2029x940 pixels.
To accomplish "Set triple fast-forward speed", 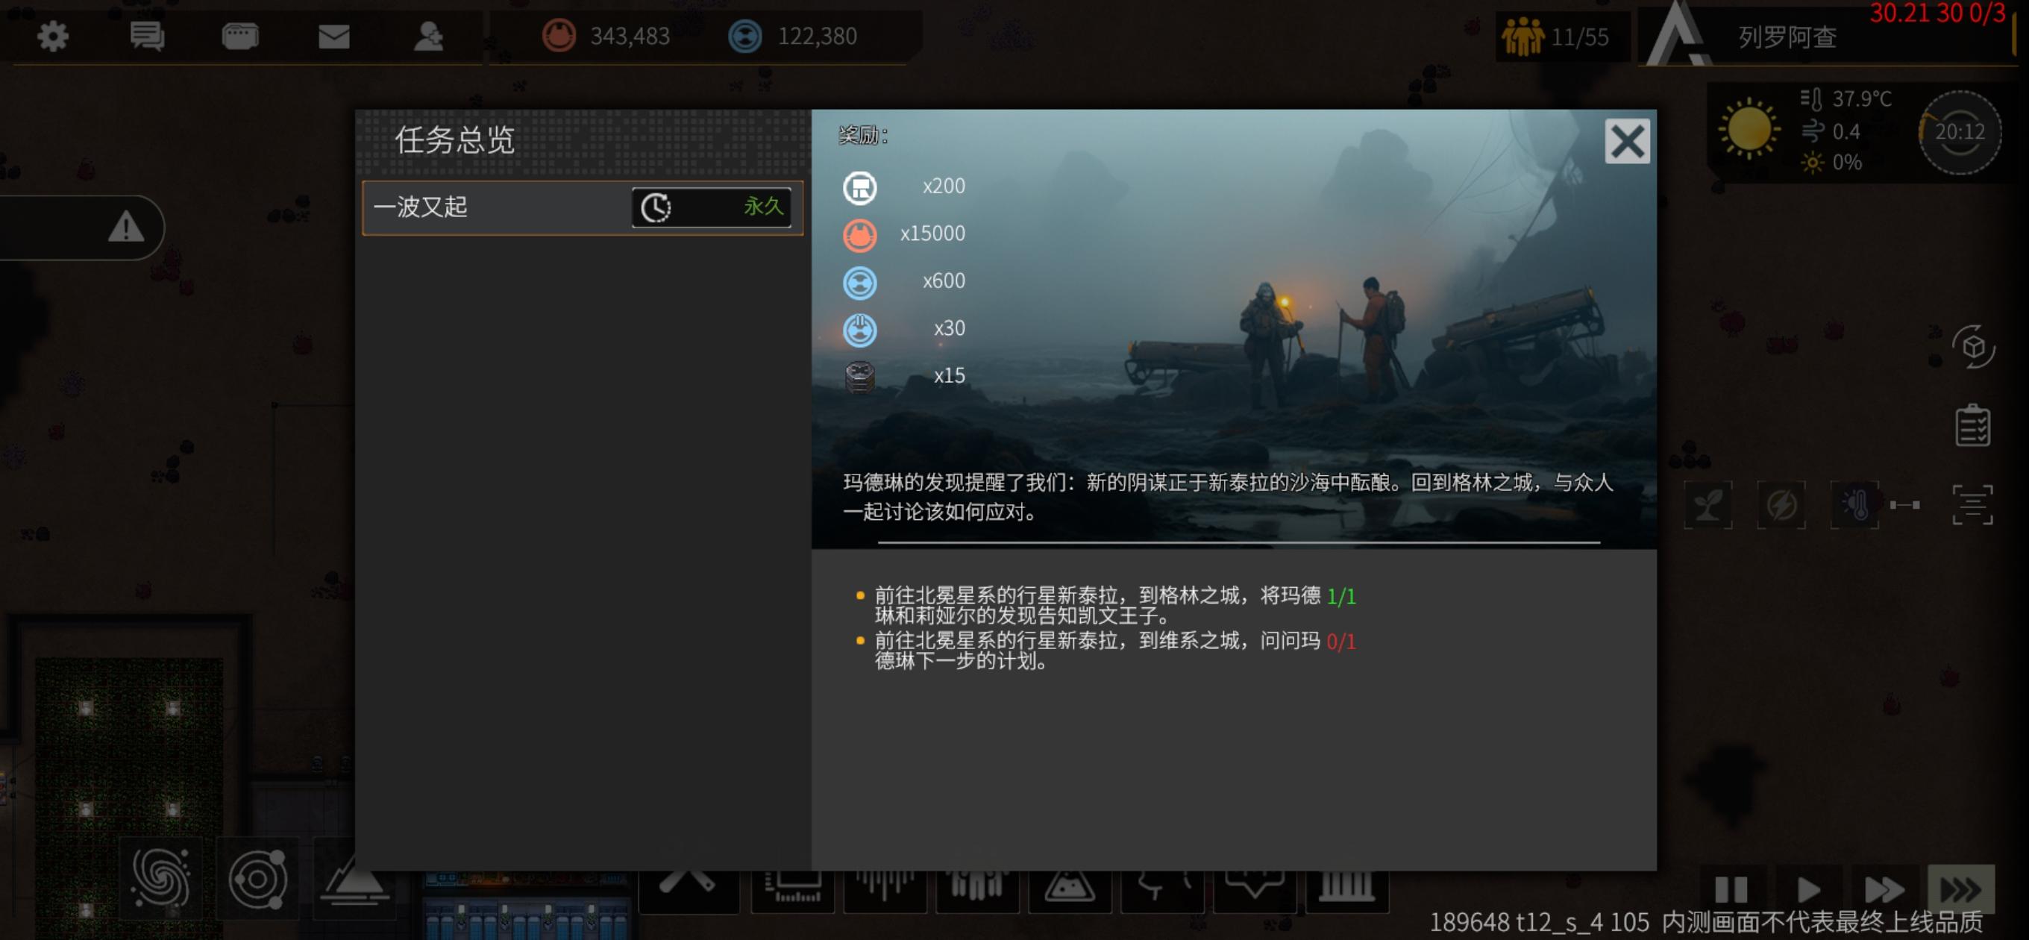I will [x=1960, y=889].
